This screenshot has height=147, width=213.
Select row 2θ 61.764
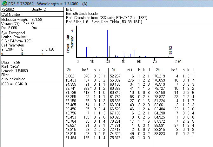pos(130,97)
